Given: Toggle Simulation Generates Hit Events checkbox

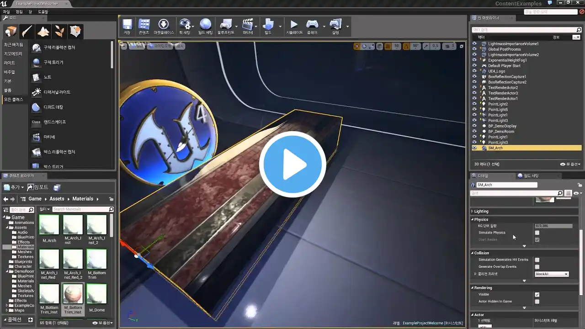Looking at the screenshot, I should pos(537,260).
